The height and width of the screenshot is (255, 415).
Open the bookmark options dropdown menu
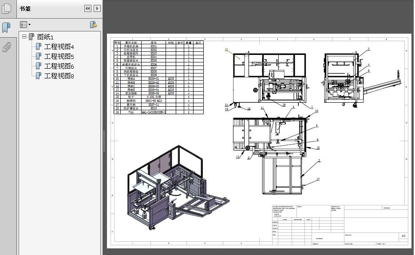tap(25, 25)
